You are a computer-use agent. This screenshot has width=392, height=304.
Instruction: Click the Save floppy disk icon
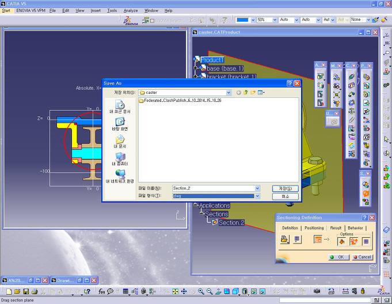[26, 291]
